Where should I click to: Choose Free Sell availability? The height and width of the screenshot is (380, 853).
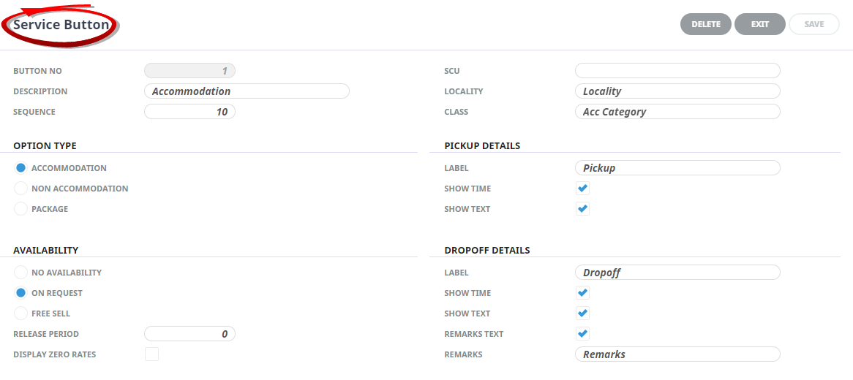20,313
